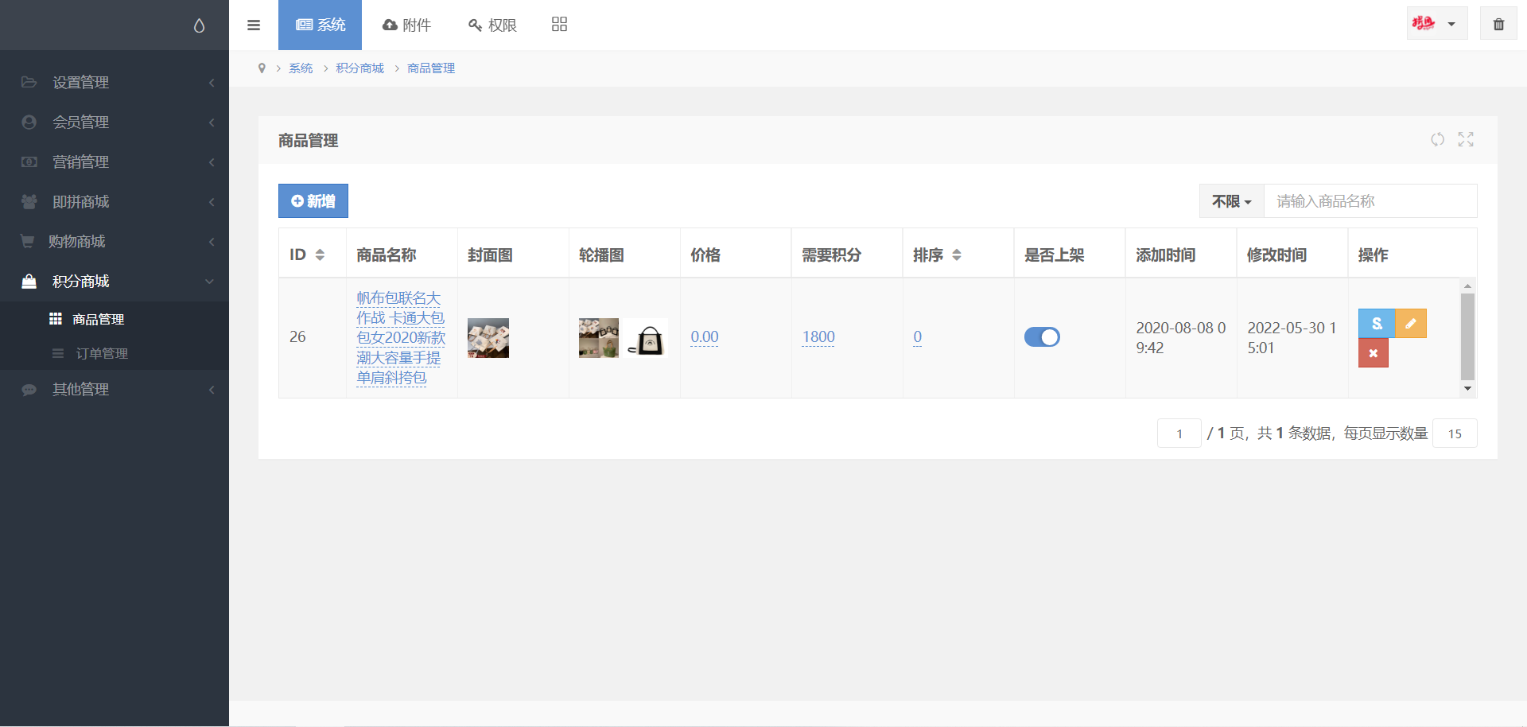
Task: Open 订单管理 in the sidebar
Action: (102, 353)
